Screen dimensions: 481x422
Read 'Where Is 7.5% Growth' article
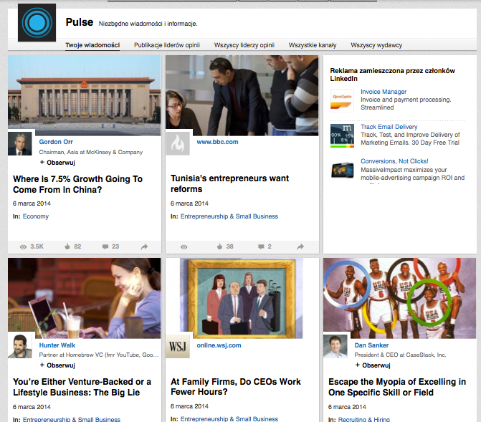pyautogui.click(x=77, y=184)
